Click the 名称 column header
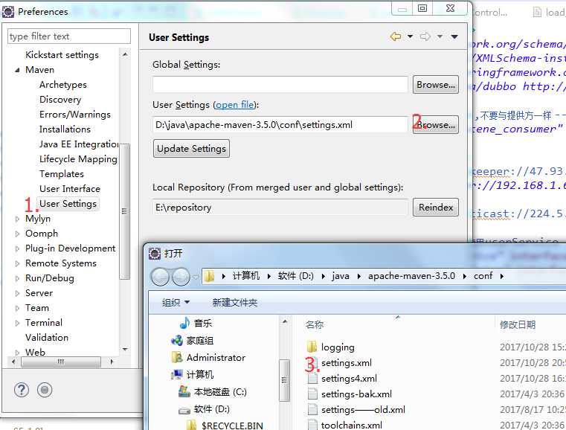 (315, 324)
